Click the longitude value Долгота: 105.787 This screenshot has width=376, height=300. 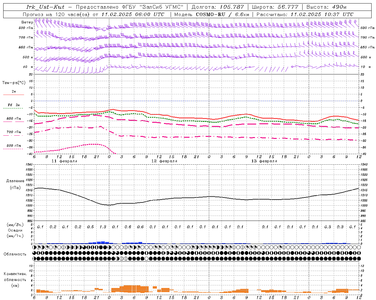tap(218, 7)
